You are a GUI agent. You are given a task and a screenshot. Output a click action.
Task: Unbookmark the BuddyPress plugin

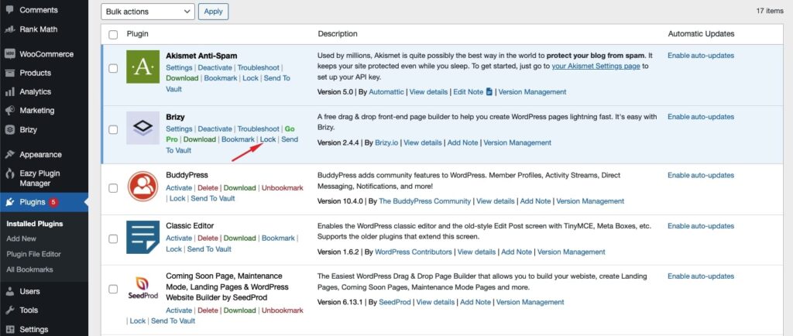point(282,188)
